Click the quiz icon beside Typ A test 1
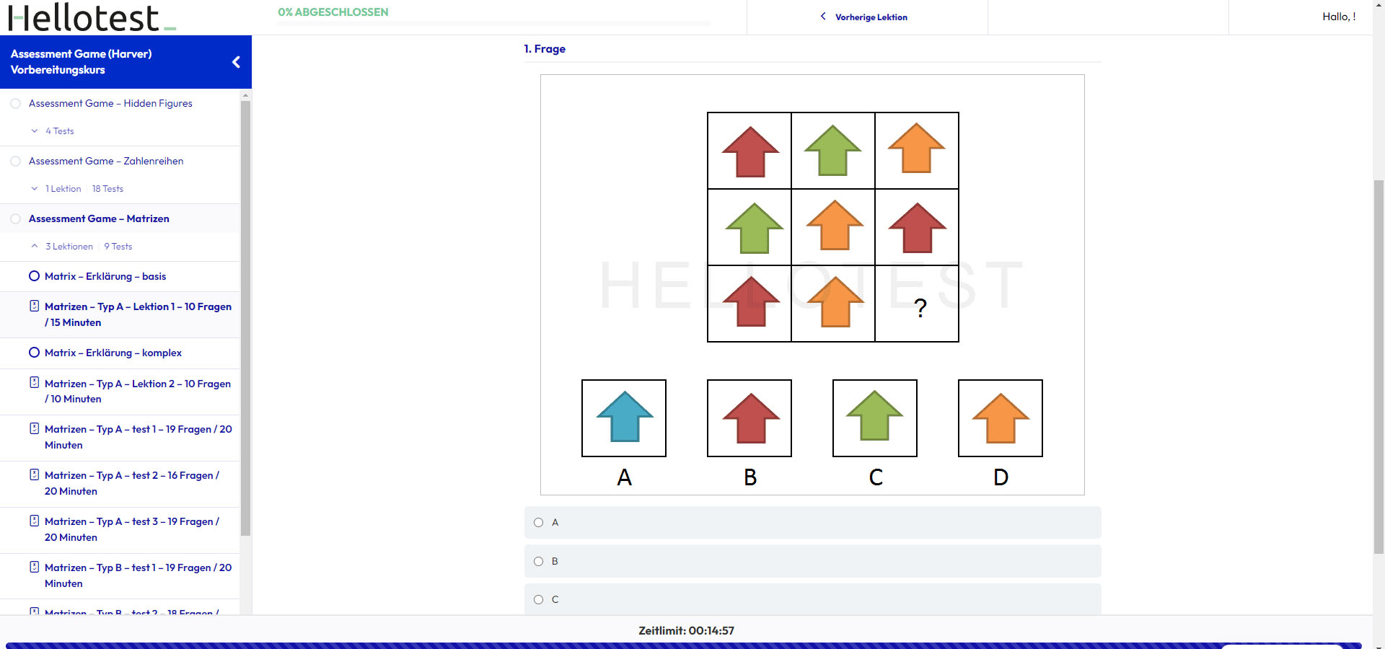 tap(34, 428)
